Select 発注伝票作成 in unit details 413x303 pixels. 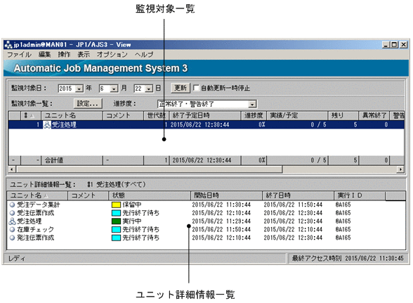(x=35, y=238)
